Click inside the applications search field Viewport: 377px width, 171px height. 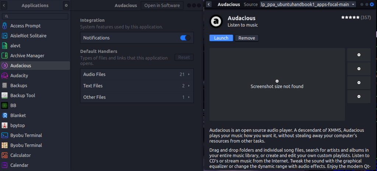coord(35,16)
